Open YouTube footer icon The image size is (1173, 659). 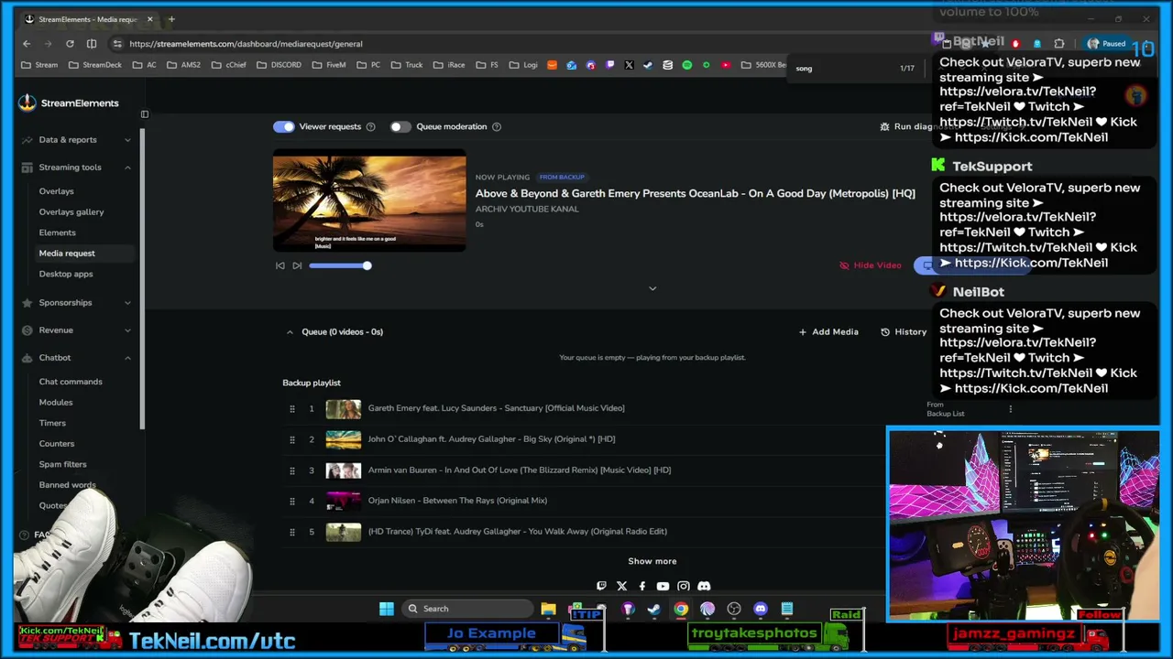coord(663,587)
